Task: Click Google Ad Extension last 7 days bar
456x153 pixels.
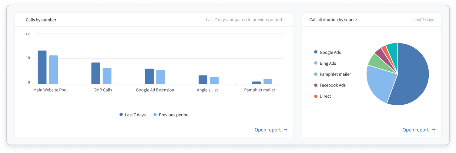Action: 149,76
